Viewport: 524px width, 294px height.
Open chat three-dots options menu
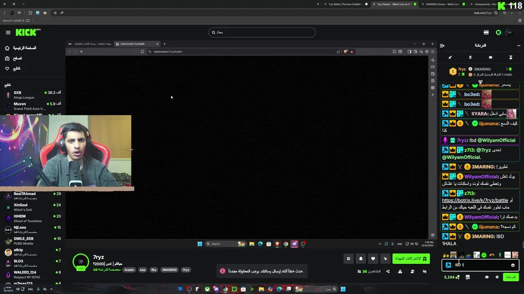519,45
